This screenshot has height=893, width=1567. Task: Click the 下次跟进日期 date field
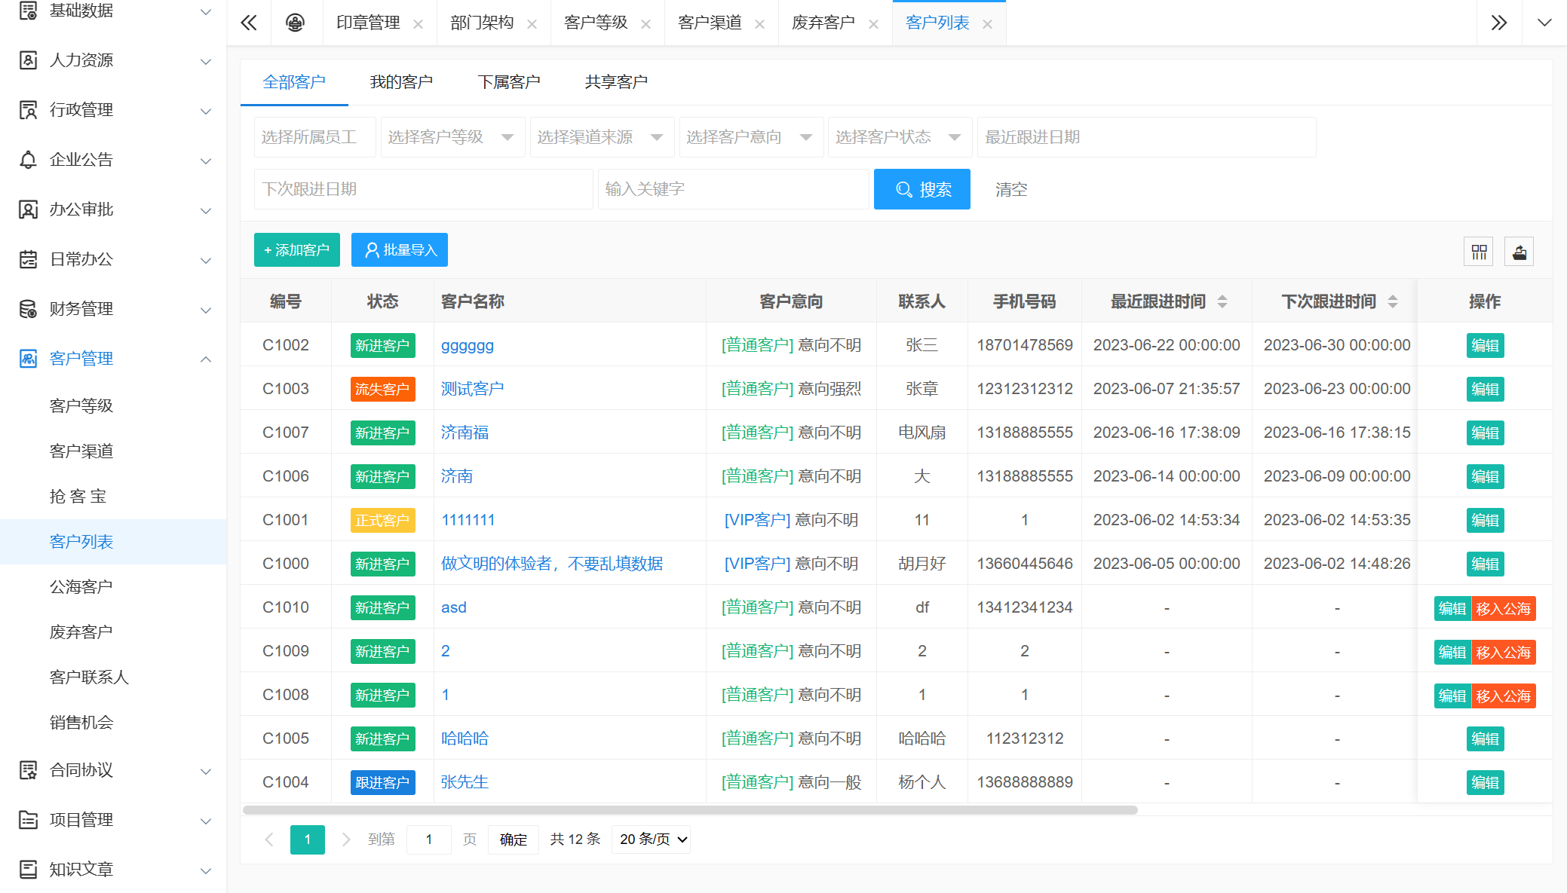(424, 189)
